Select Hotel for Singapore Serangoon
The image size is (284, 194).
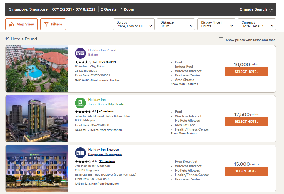click(x=246, y=171)
